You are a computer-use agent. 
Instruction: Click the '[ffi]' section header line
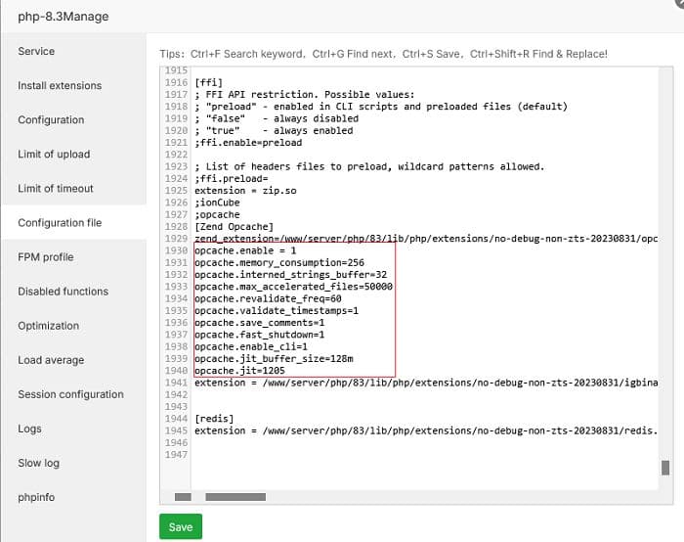click(x=208, y=82)
